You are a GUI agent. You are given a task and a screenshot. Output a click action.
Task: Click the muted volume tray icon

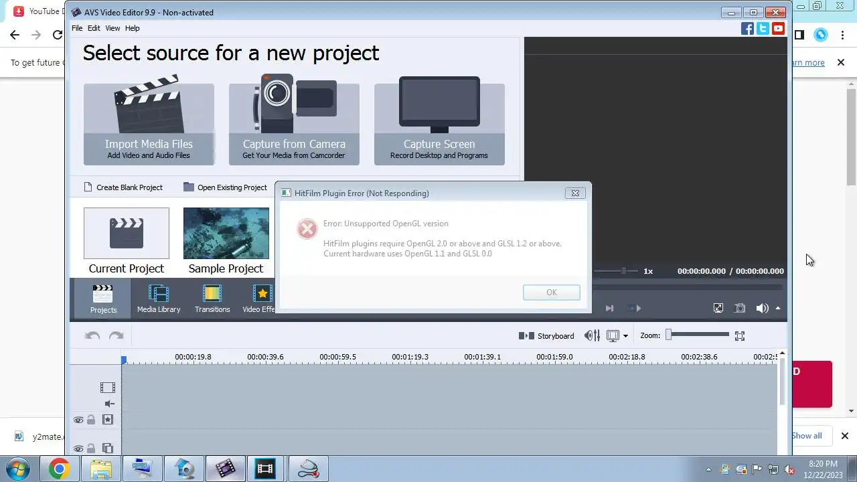(x=789, y=469)
